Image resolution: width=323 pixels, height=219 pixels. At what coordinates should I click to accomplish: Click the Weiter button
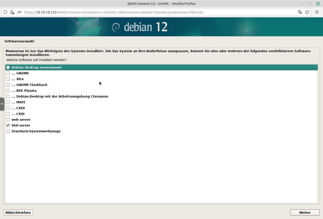click(x=305, y=212)
